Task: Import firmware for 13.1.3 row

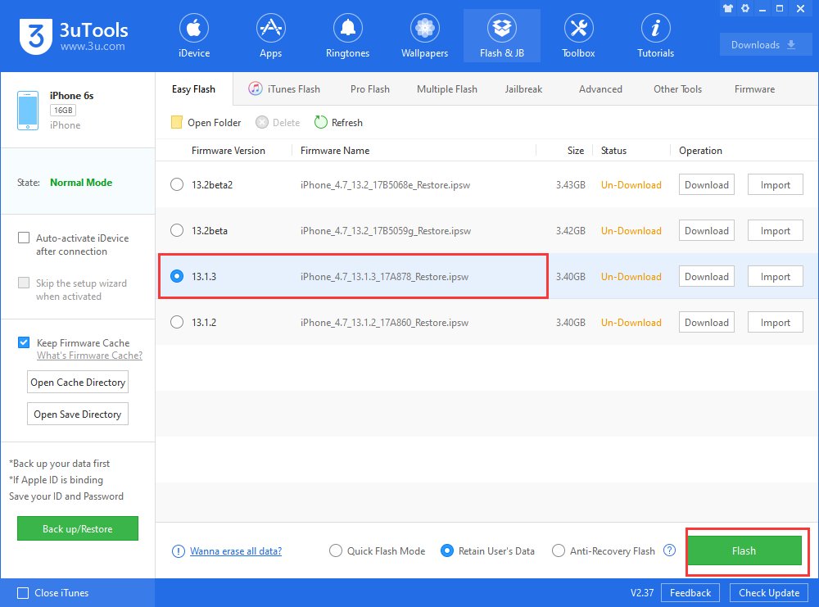Action: pos(775,276)
